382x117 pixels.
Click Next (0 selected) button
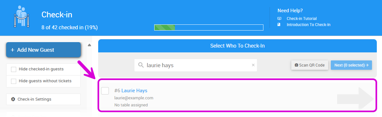(351, 65)
